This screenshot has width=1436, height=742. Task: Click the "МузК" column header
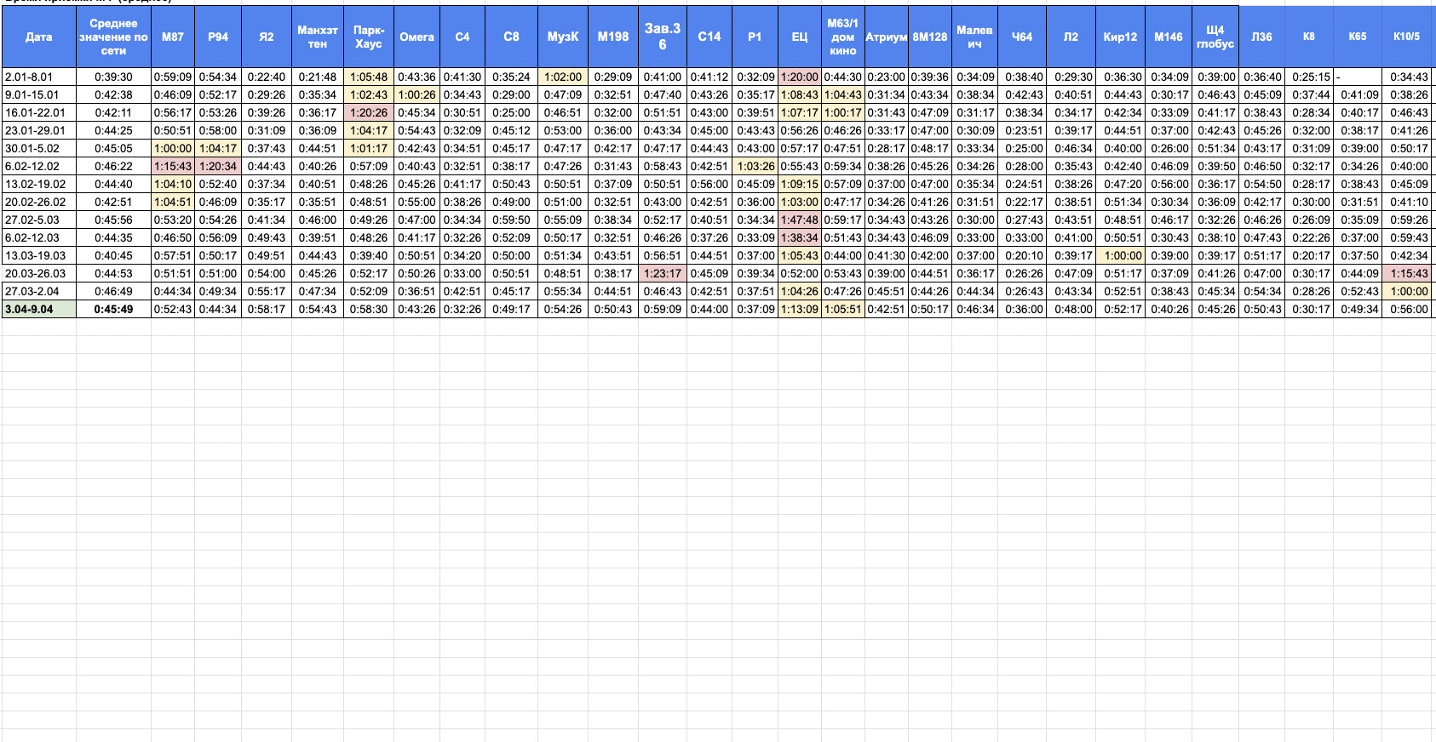pos(563,37)
